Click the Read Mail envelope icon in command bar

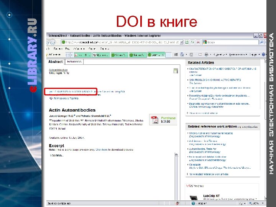click(200, 55)
